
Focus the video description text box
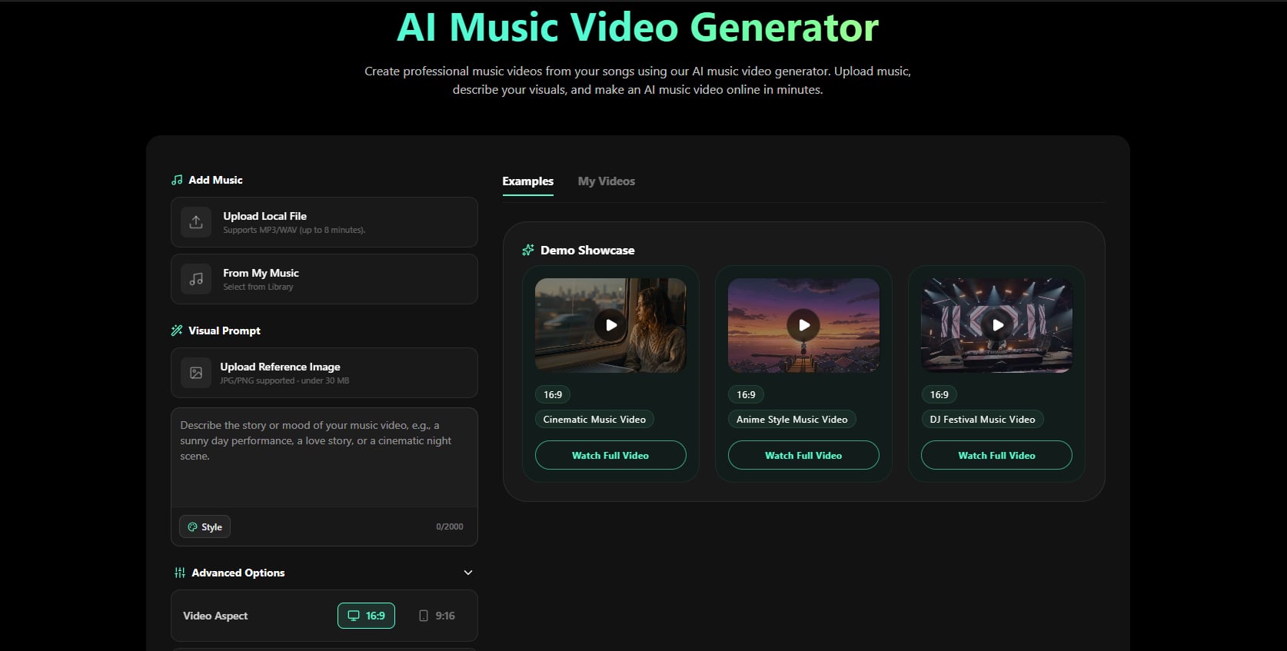(324, 457)
